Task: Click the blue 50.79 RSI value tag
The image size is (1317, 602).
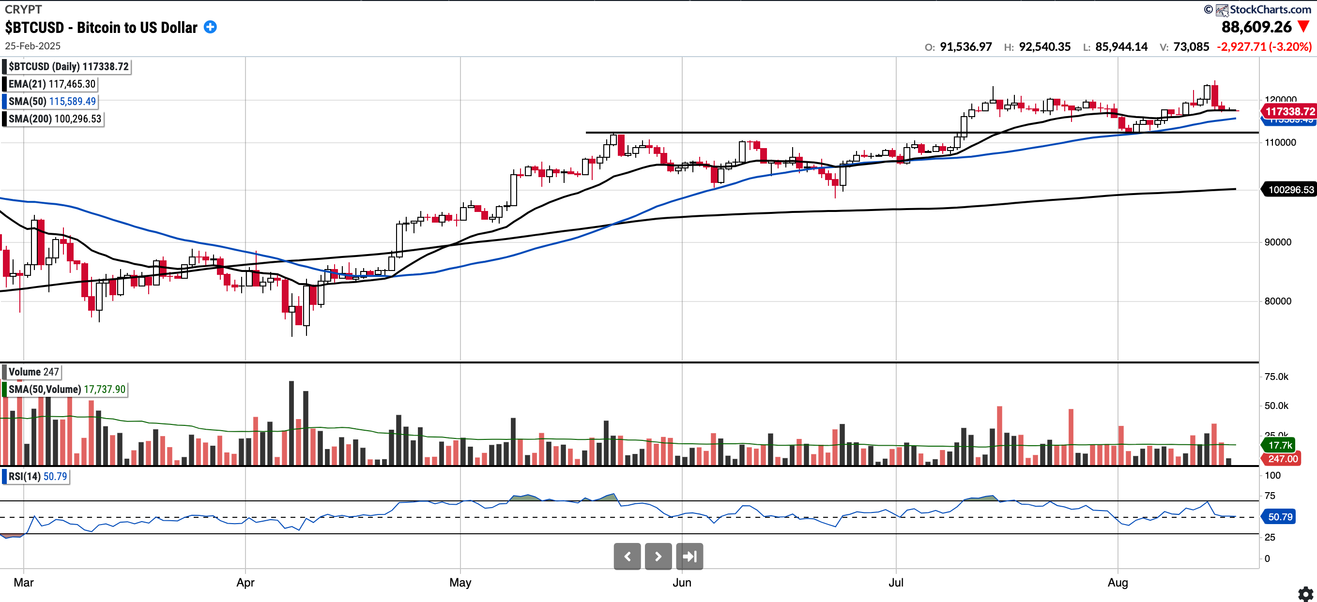Action: (1280, 517)
